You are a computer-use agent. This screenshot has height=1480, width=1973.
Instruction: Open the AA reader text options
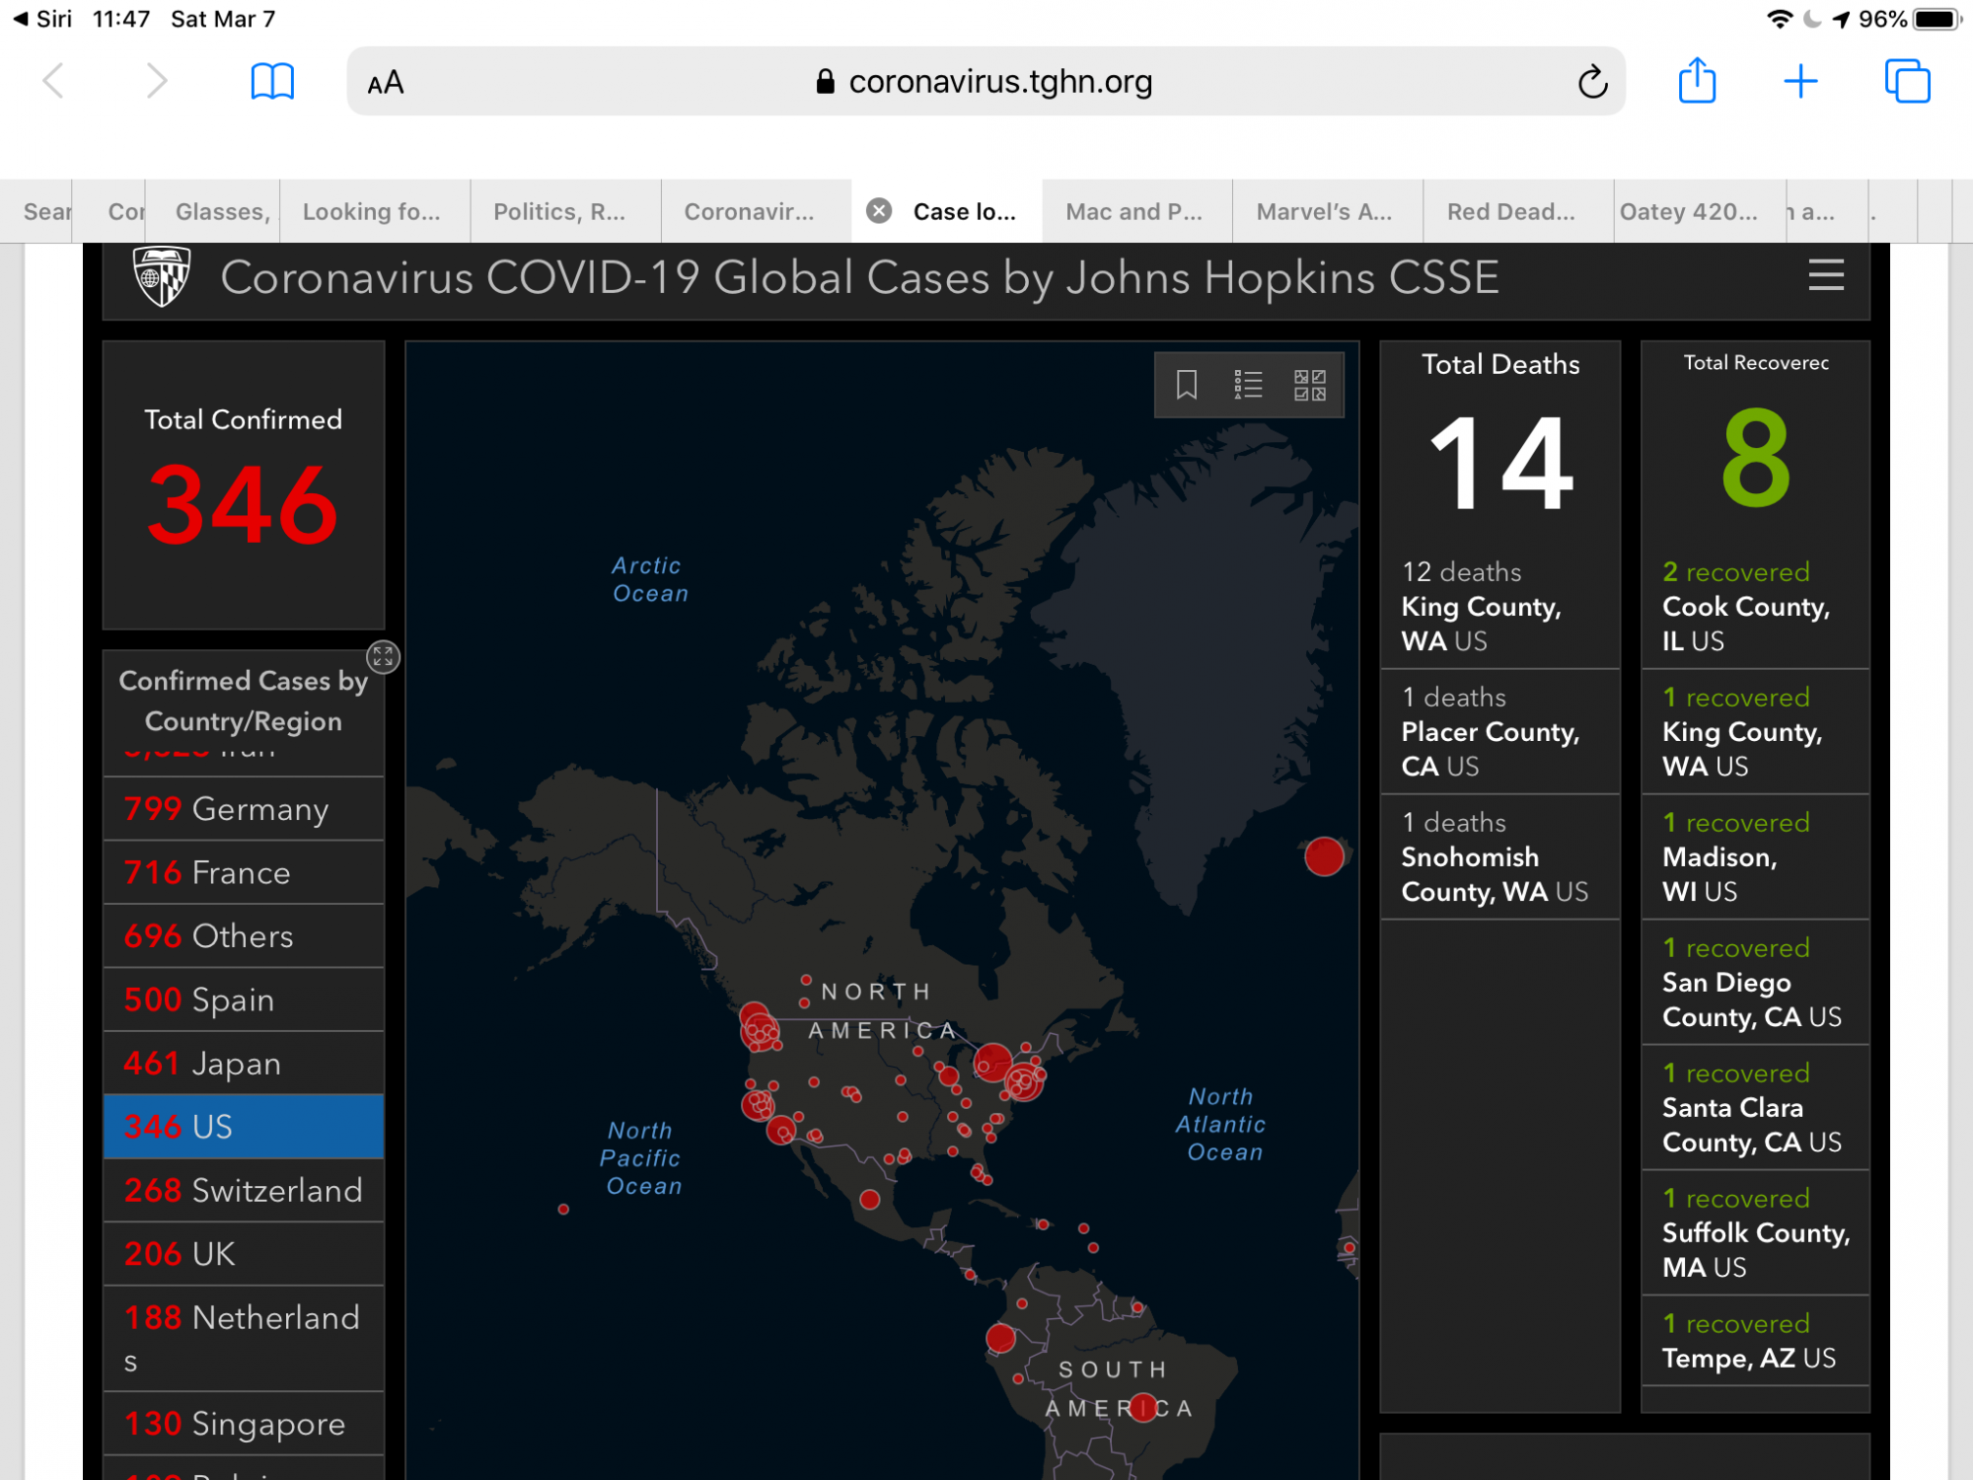[386, 83]
